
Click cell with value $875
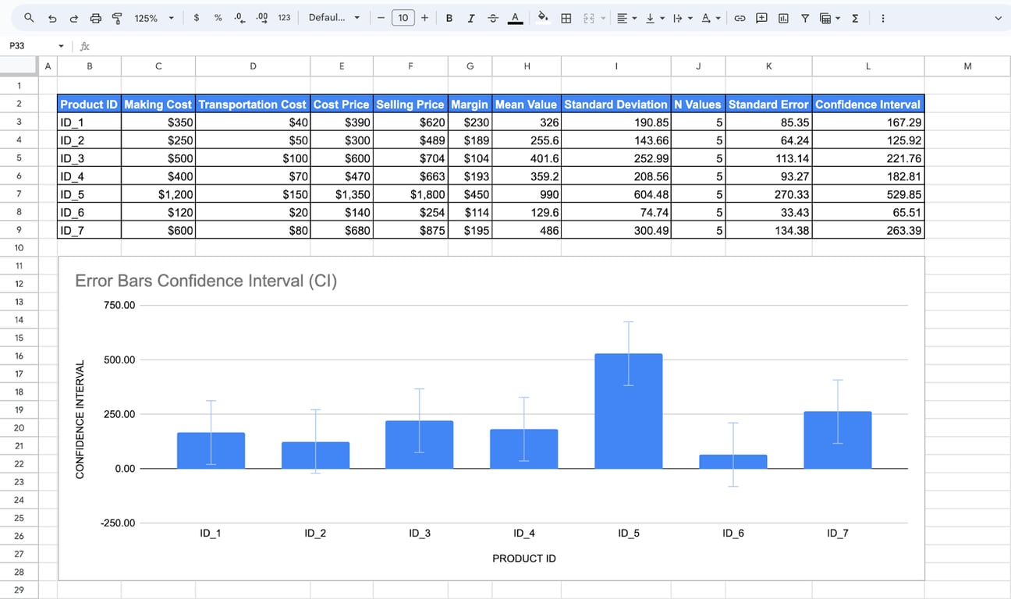coord(410,230)
